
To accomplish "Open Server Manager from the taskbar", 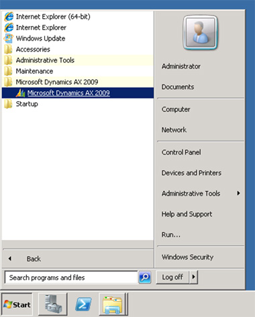I will 53,304.
